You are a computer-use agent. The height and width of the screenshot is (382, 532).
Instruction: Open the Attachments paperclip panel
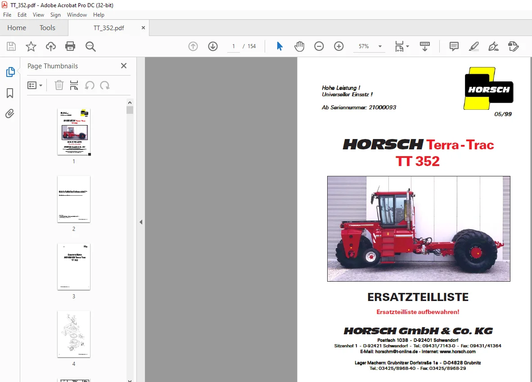point(10,113)
